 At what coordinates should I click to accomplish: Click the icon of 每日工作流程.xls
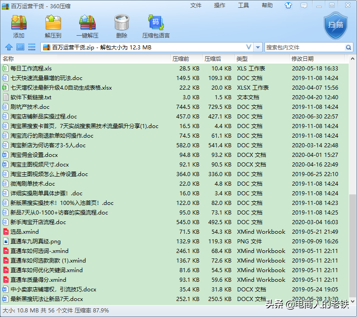(5, 68)
